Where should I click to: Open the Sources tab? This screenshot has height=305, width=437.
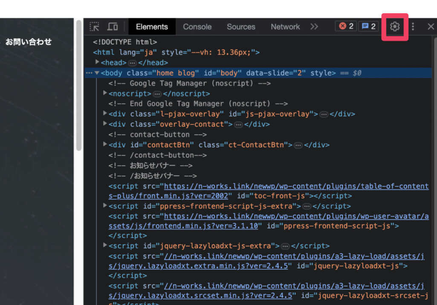(241, 26)
